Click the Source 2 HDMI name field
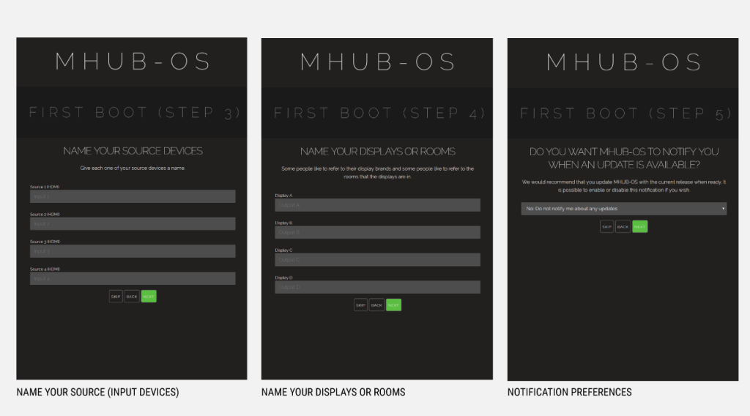Screen dimensions: 750x416 click(x=133, y=224)
